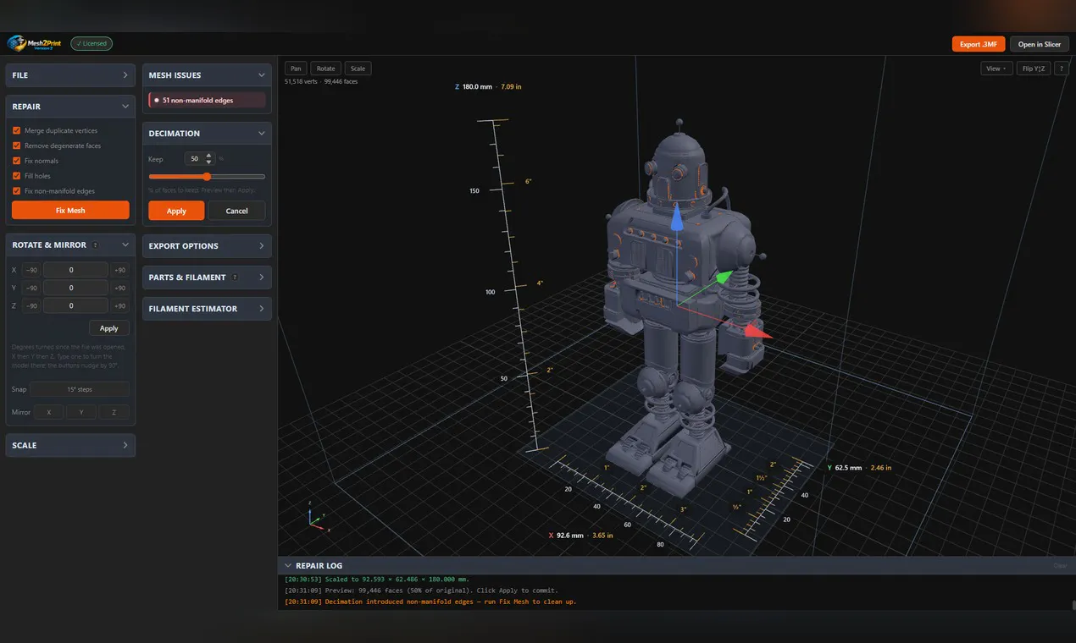The height and width of the screenshot is (643, 1076).
Task: Disable Fix non-manifold edges option
Action: pyautogui.click(x=17, y=191)
